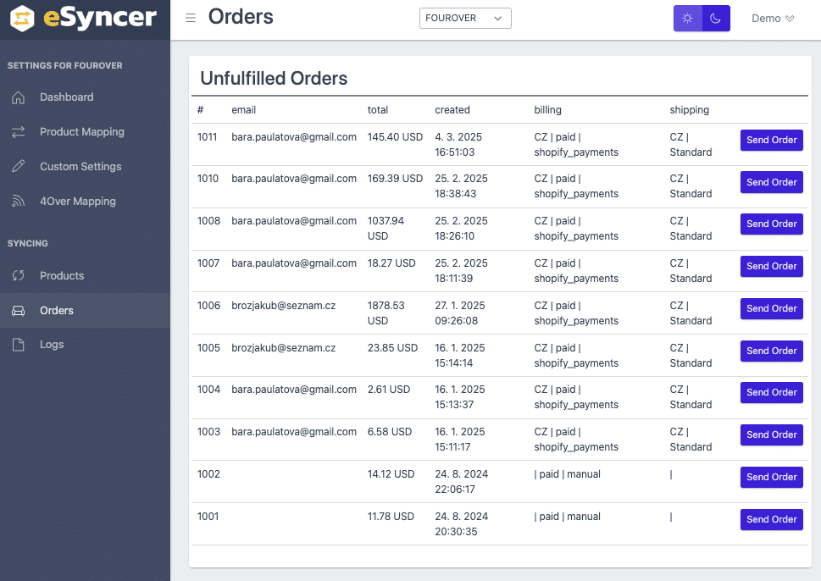The height and width of the screenshot is (581, 821).
Task: Go to Custom Settings
Action: [x=85, y=167]
